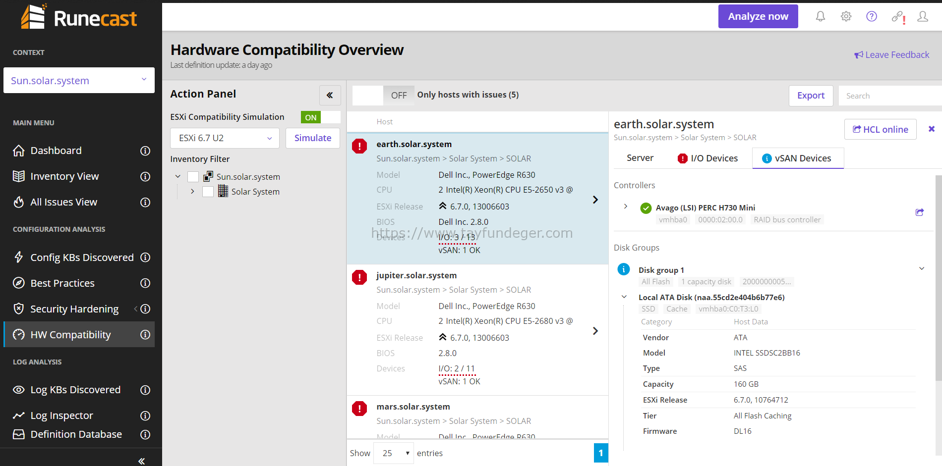Click the host Search input field
942x466 pixels.
coord(890,96)
